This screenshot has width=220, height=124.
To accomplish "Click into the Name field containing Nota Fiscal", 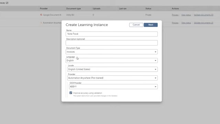I will coord(111,34).
